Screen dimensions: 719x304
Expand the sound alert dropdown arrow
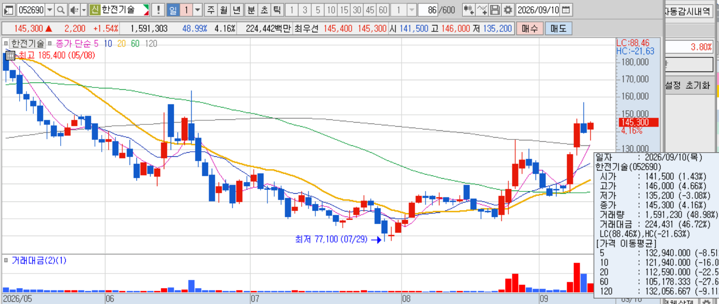pyautogui.click(x=83, y=10)
